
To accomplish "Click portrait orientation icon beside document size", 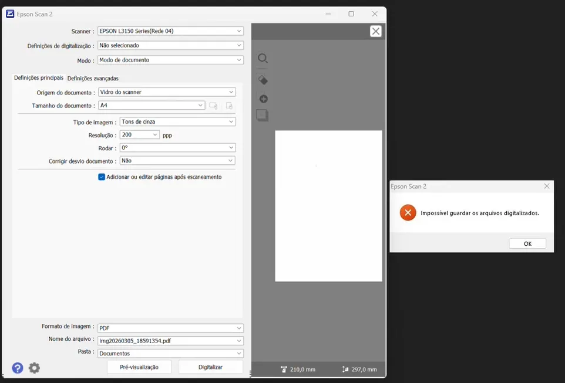I will pos(229,106).
